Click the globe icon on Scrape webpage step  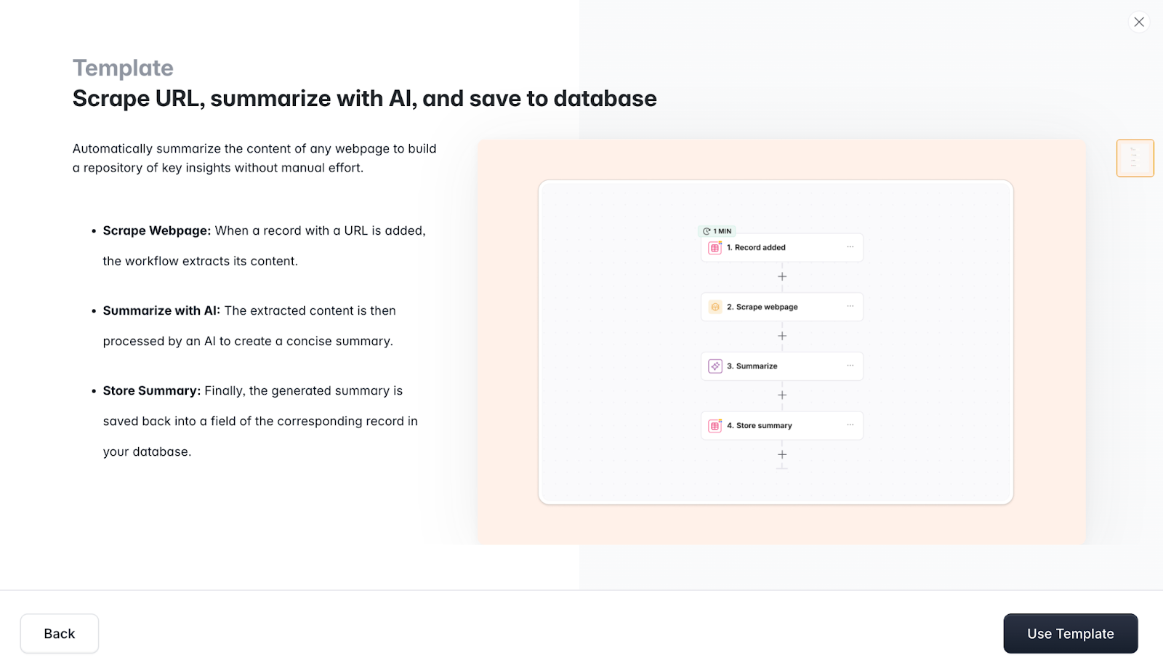pos(715,306)
